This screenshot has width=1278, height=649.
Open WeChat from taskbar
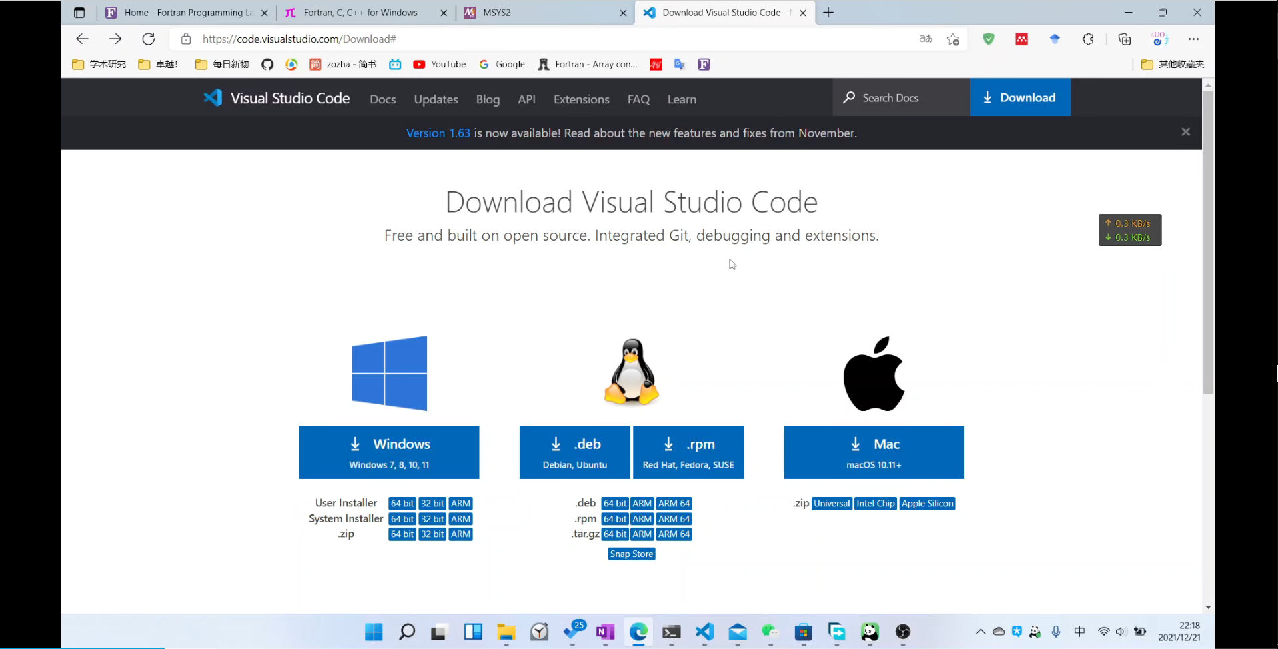[x=770, y=631]
